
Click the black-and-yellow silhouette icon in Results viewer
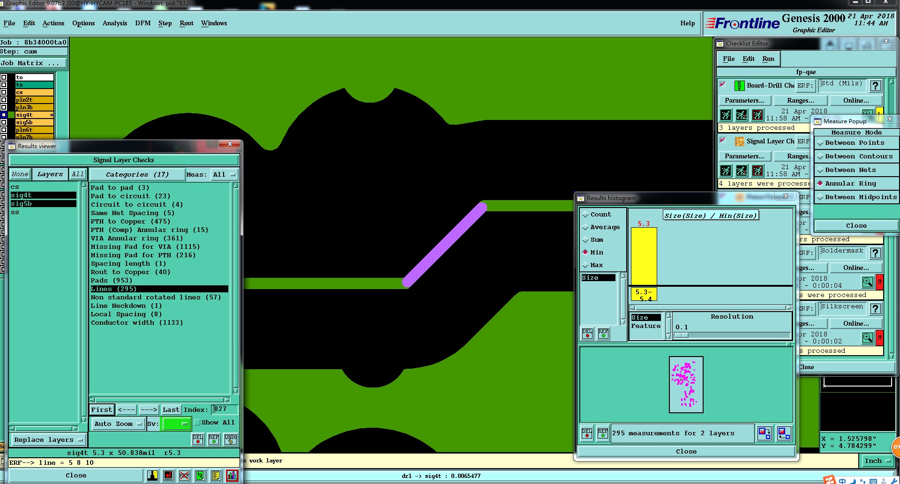point(152,476)
